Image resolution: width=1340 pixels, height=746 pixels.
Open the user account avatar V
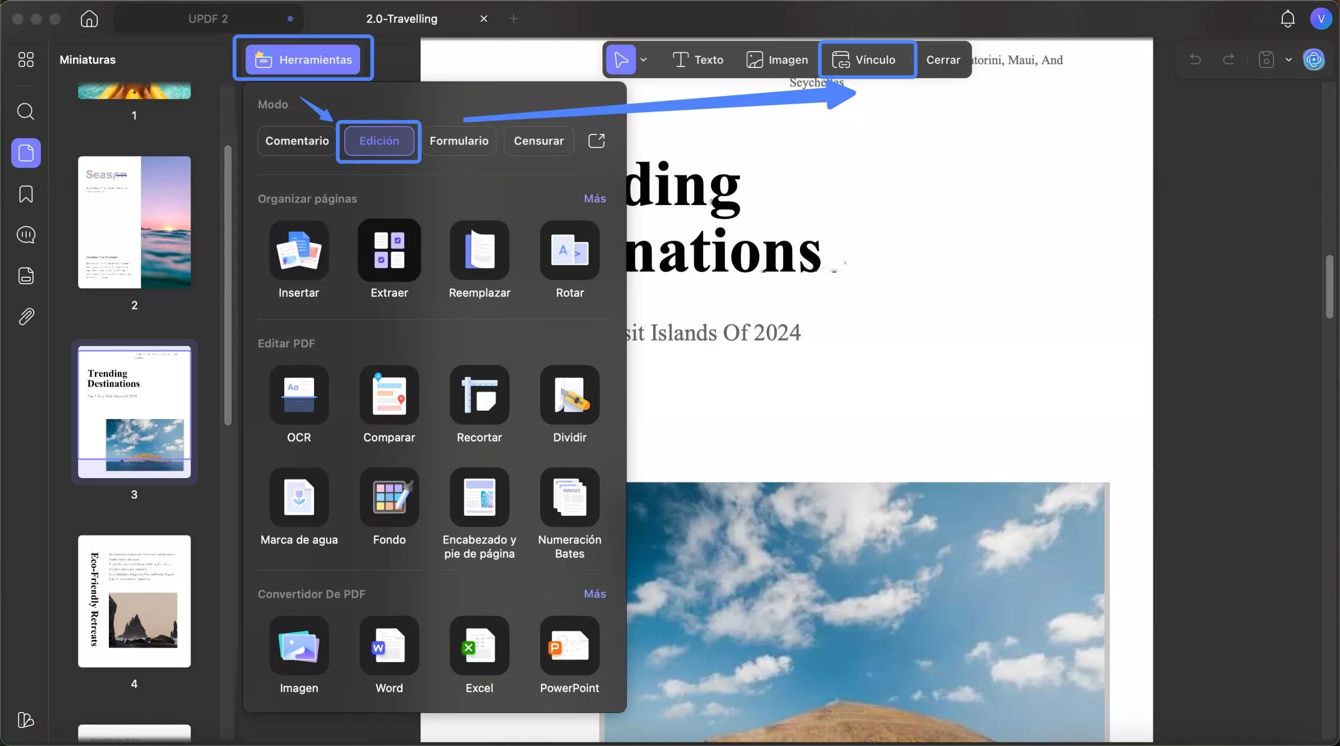pos(1321,19)
